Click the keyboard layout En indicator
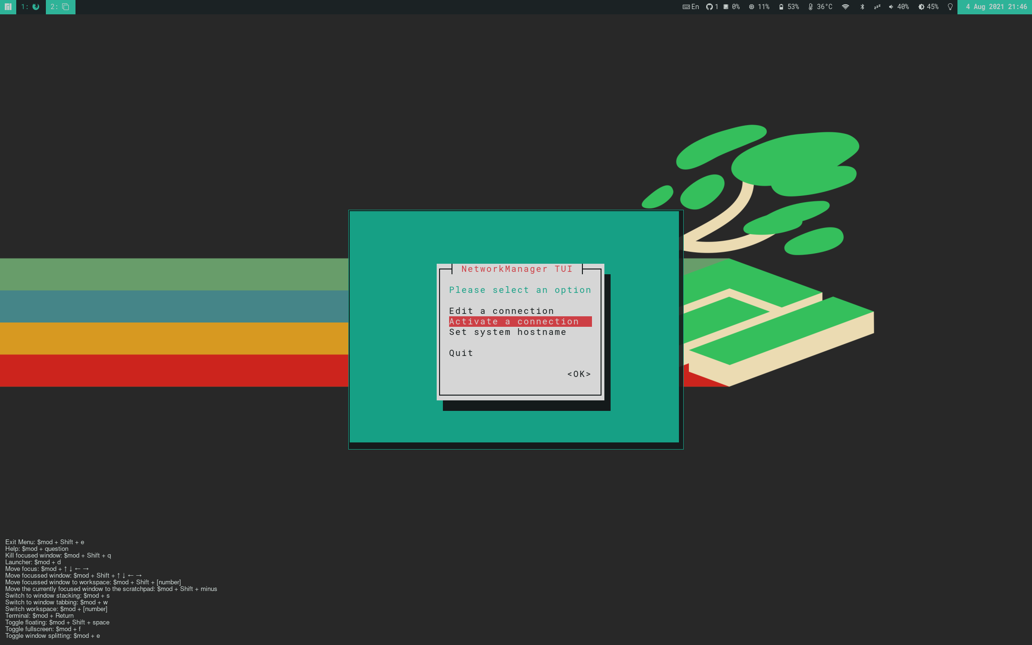Screen dimensions: 1032x645 tap(691, 7)
